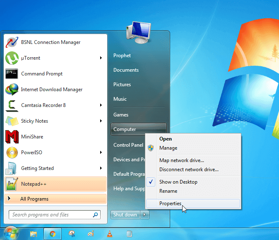
Task: Expand the Sticky Notes jump list arrow
Action: [101, 121]
